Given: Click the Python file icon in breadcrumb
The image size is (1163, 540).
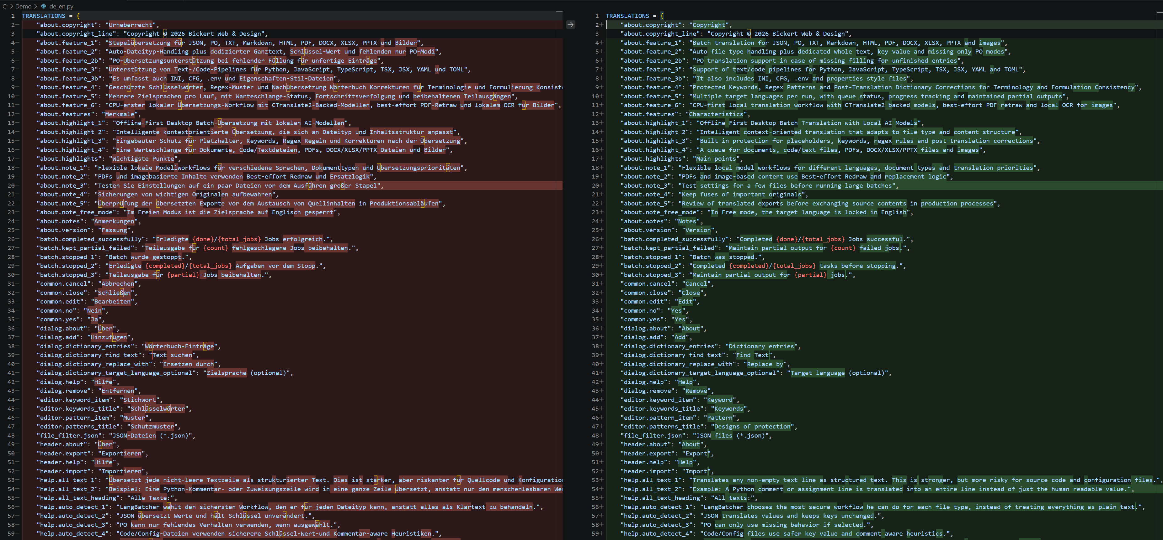Looking at the screenshot, I should [44, 6].
